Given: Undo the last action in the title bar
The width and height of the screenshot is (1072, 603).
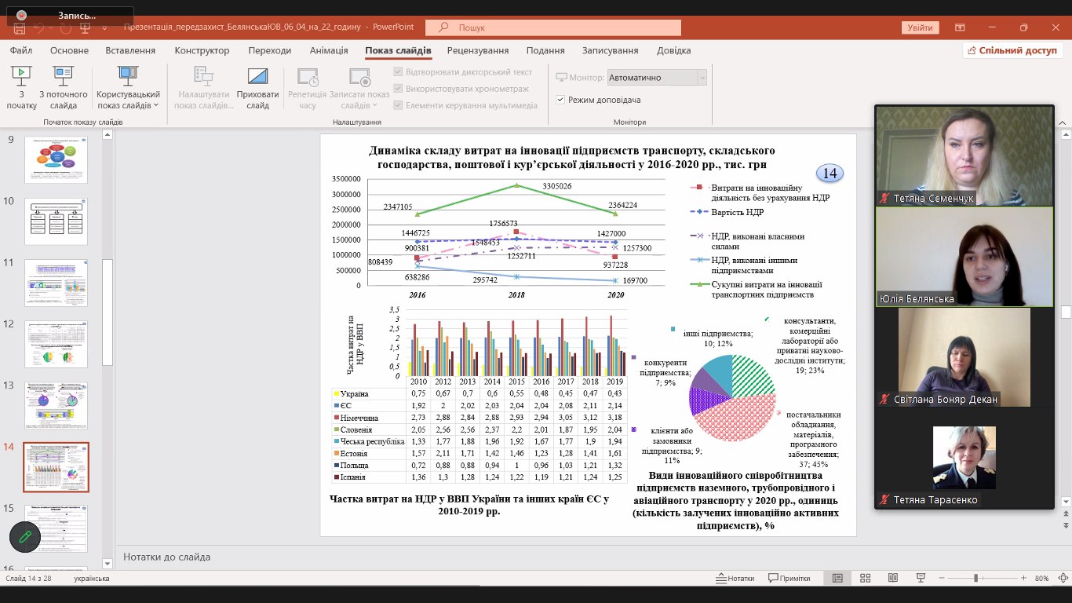Looking at the screenshot, I should tap(43, 27).
